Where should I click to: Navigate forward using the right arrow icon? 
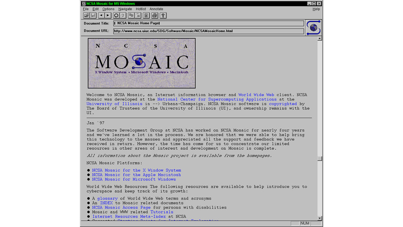pyautogui.click(x=108, y=15)
